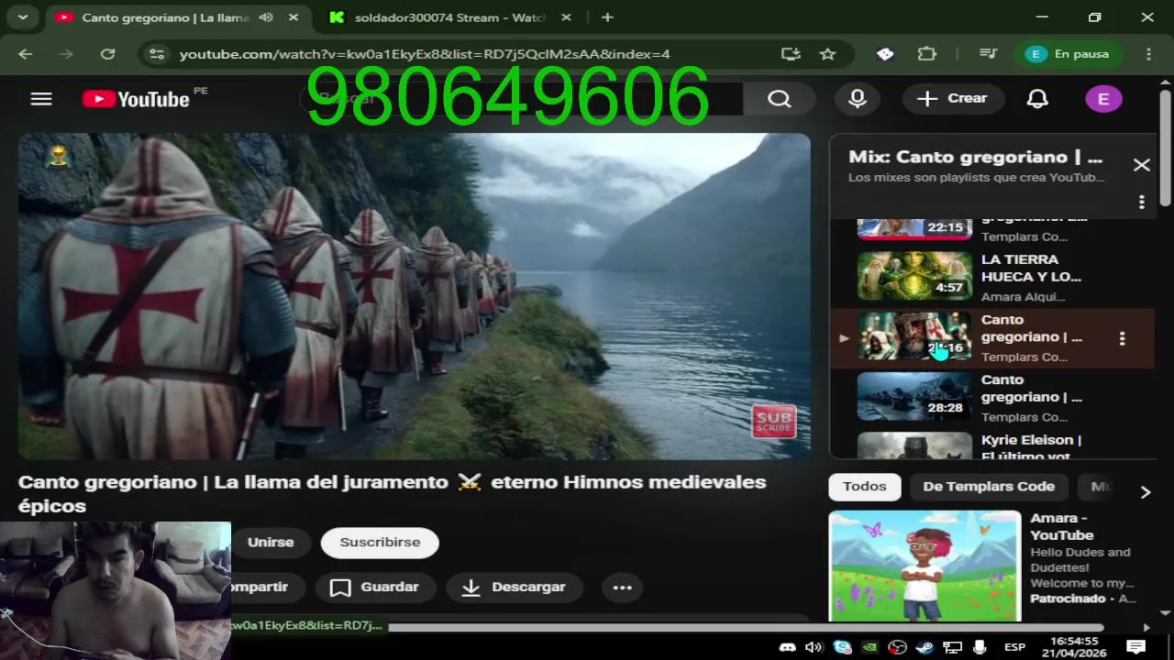Open Steam tray icon
The height and width of the screenshot is (660, 1174).
pyautogui.click(x=925, y=647)
